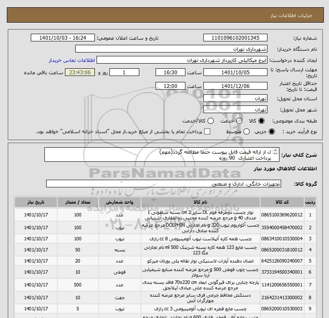Click unit جفت in row 8
This screenshot has width=329, height=318.
[120, 298]
